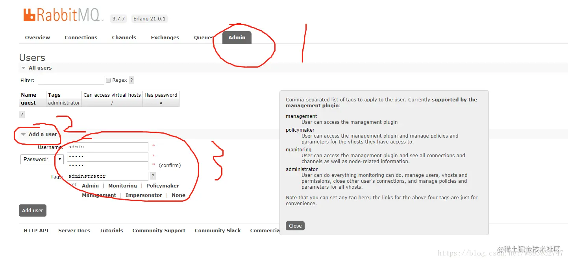The image size is (568, 261).
Task: Close the tags help popup
Action: [295, 226]
